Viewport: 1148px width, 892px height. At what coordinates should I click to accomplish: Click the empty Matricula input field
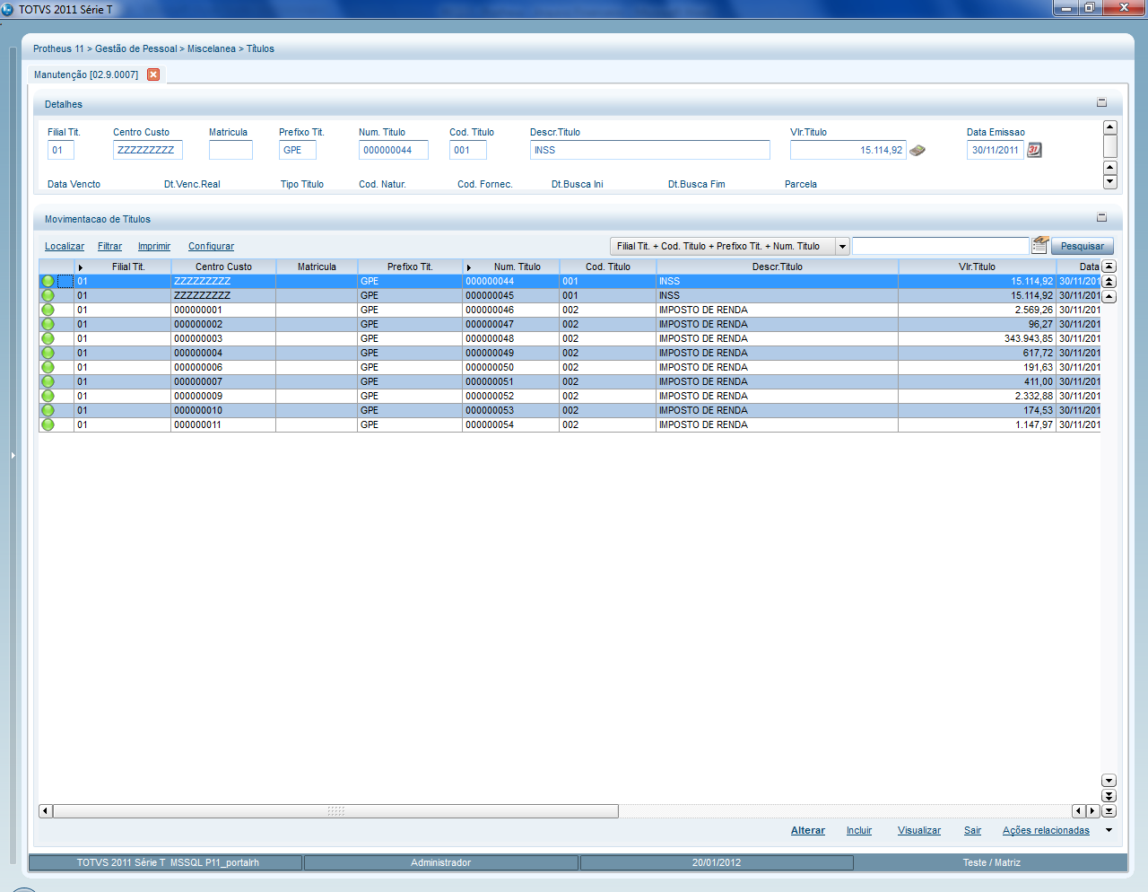pos(230,150)
